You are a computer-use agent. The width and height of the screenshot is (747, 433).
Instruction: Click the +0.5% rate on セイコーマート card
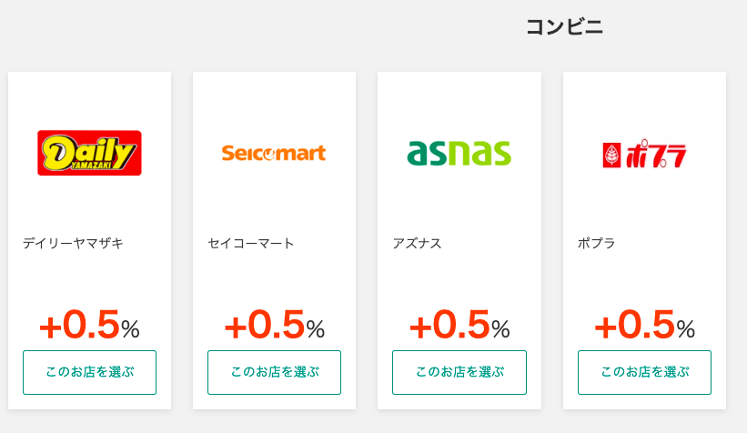click(x=274, y=326)
